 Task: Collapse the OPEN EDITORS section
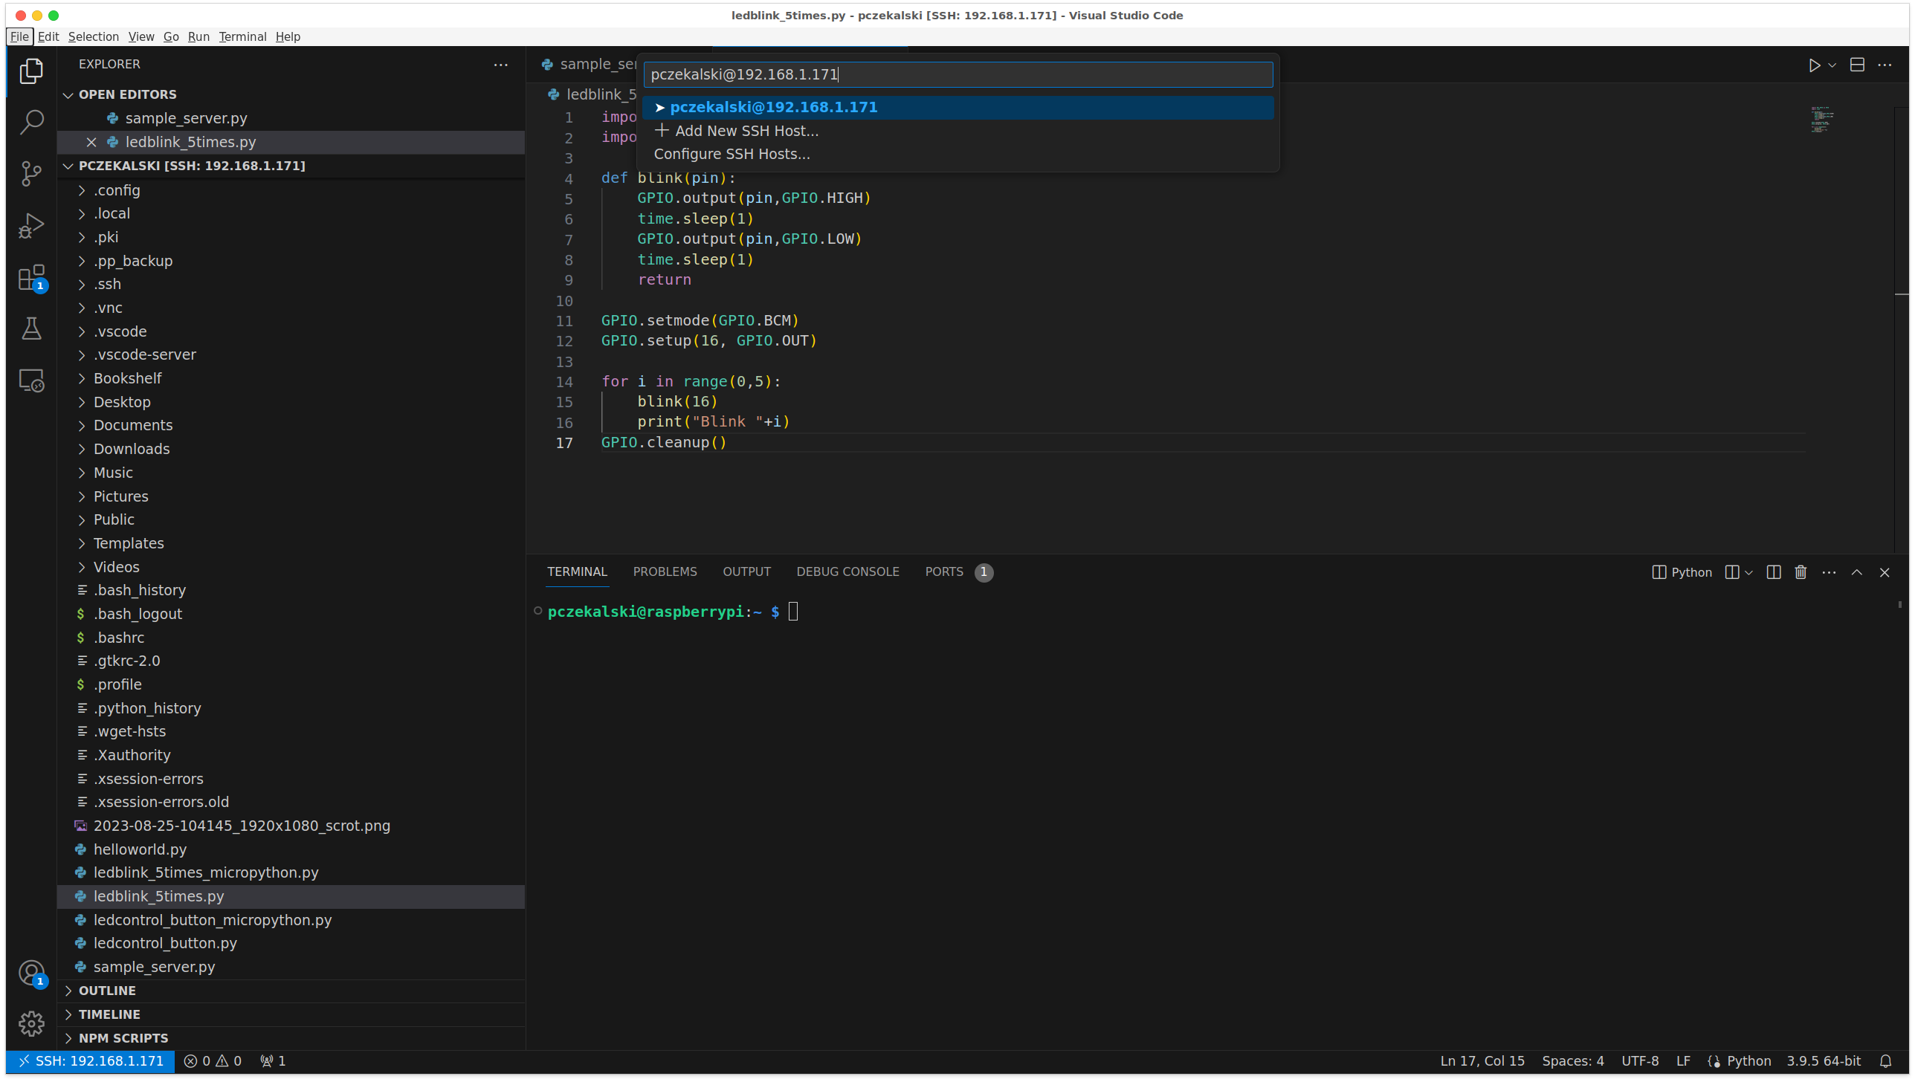[x=127, y=94]
